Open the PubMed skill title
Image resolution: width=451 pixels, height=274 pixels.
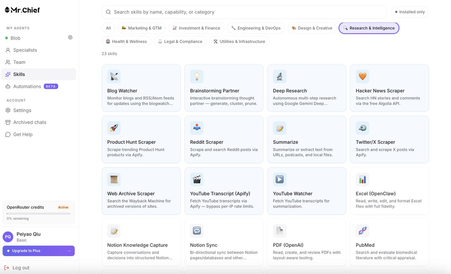365,245
